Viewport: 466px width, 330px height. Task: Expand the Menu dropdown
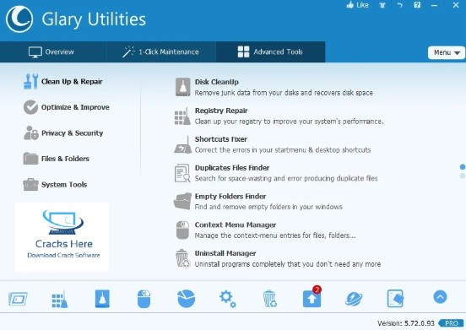[447, 52]
